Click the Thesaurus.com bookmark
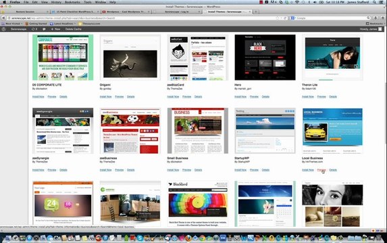387x243 pixels. pos(89,24)
